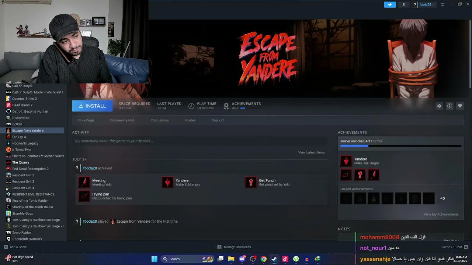
Task: Select Counter-Strike 2 in library
Action: tap(24, 99)
